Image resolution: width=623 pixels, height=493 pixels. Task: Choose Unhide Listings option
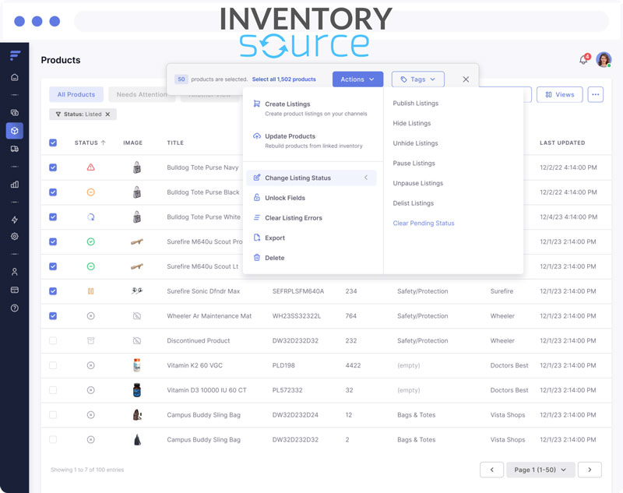coord(415,143)
